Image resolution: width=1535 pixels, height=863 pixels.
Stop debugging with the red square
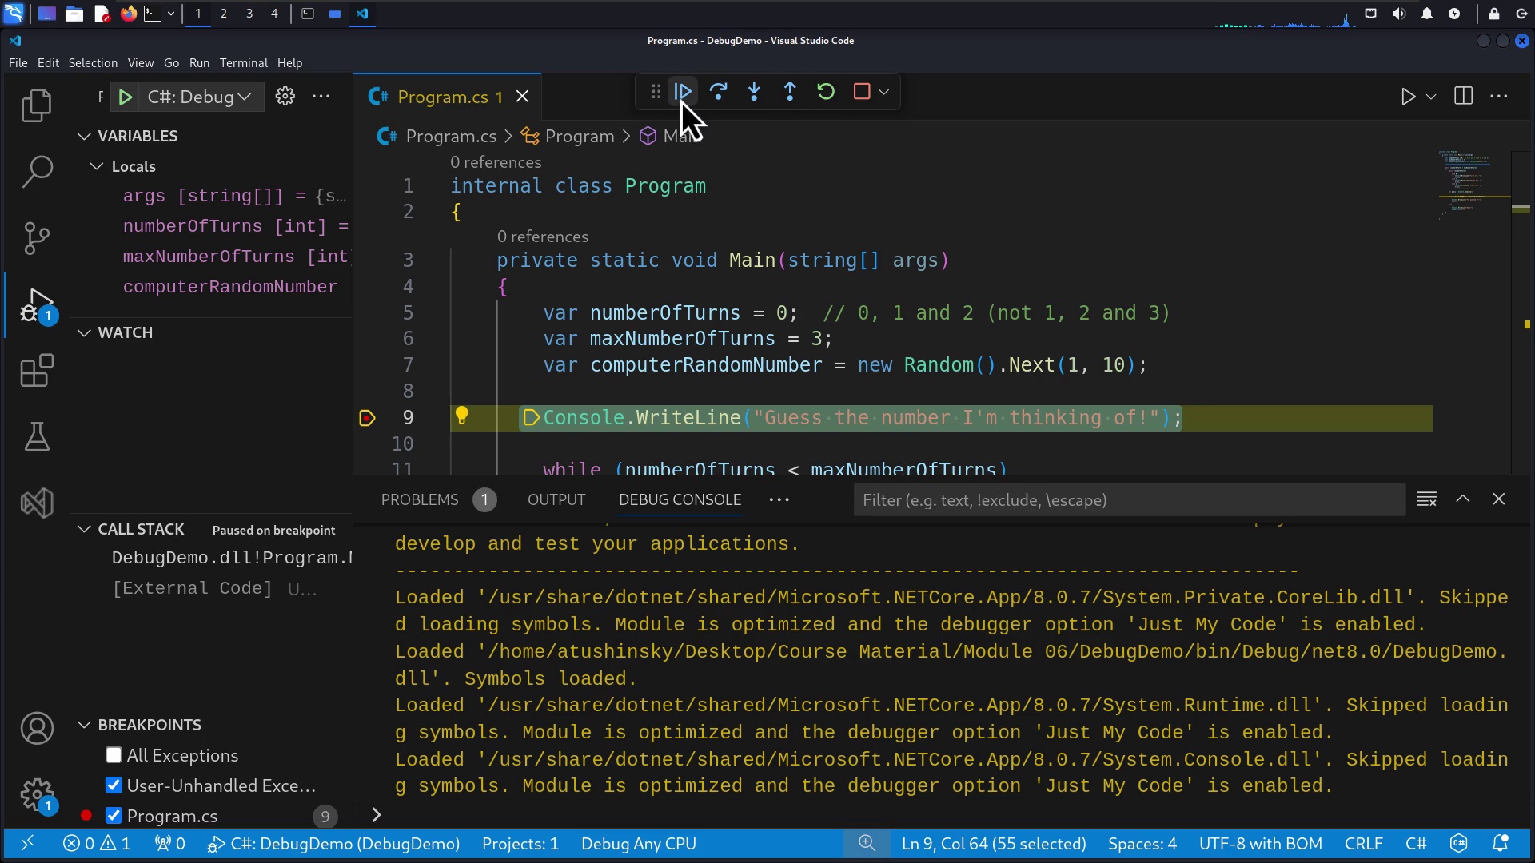tap(861, 92)
